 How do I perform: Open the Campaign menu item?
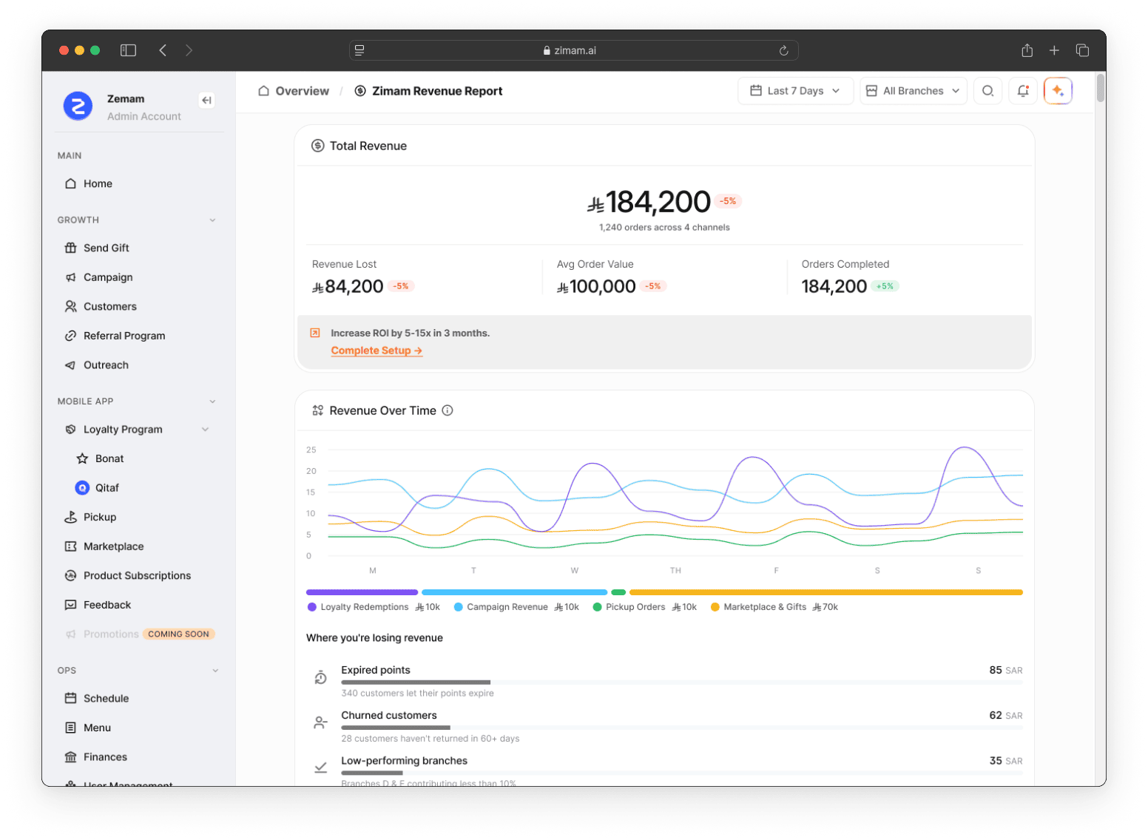pos(140,277)
